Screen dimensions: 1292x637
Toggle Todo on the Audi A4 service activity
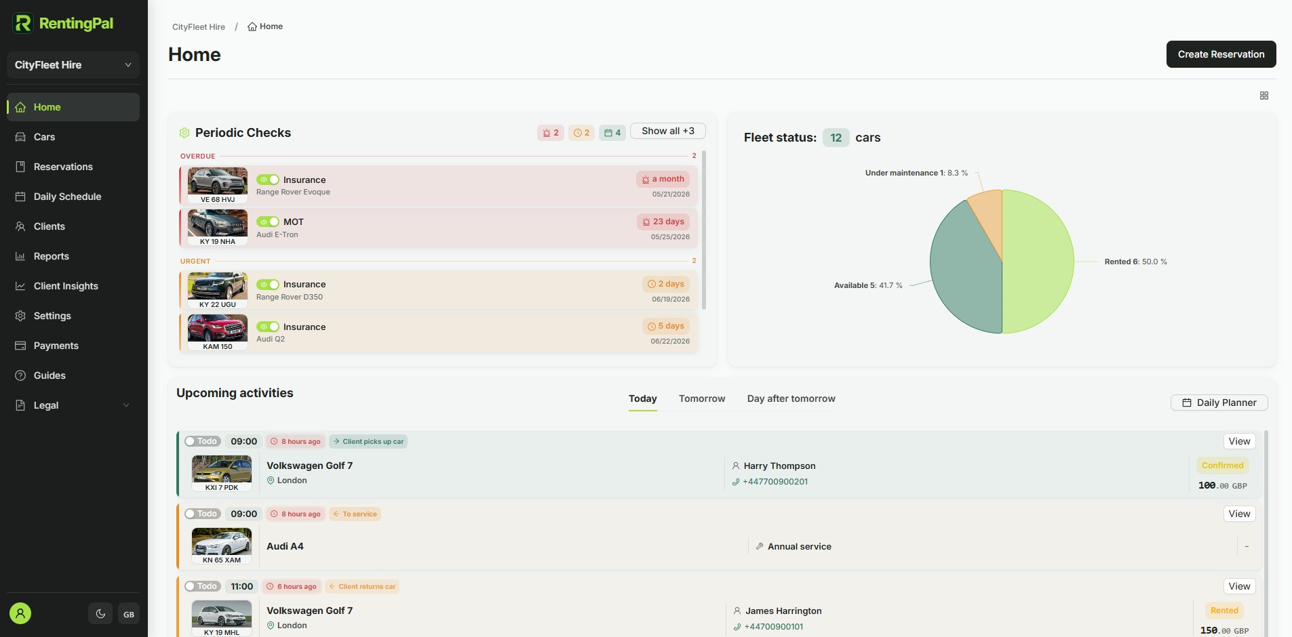click(x=203, y=514)
